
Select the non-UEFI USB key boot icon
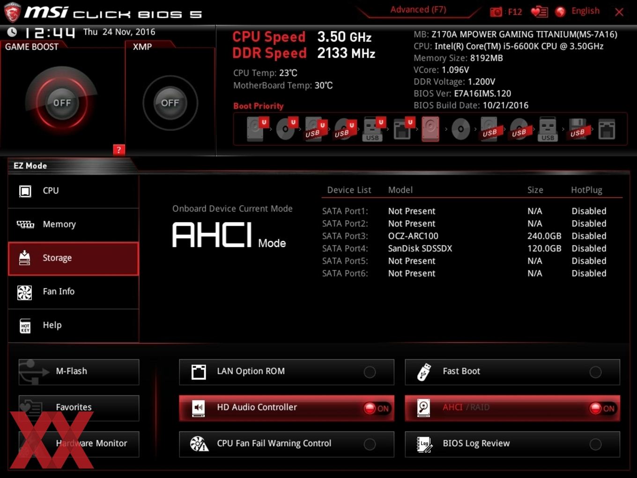click(x=548, y=129)
